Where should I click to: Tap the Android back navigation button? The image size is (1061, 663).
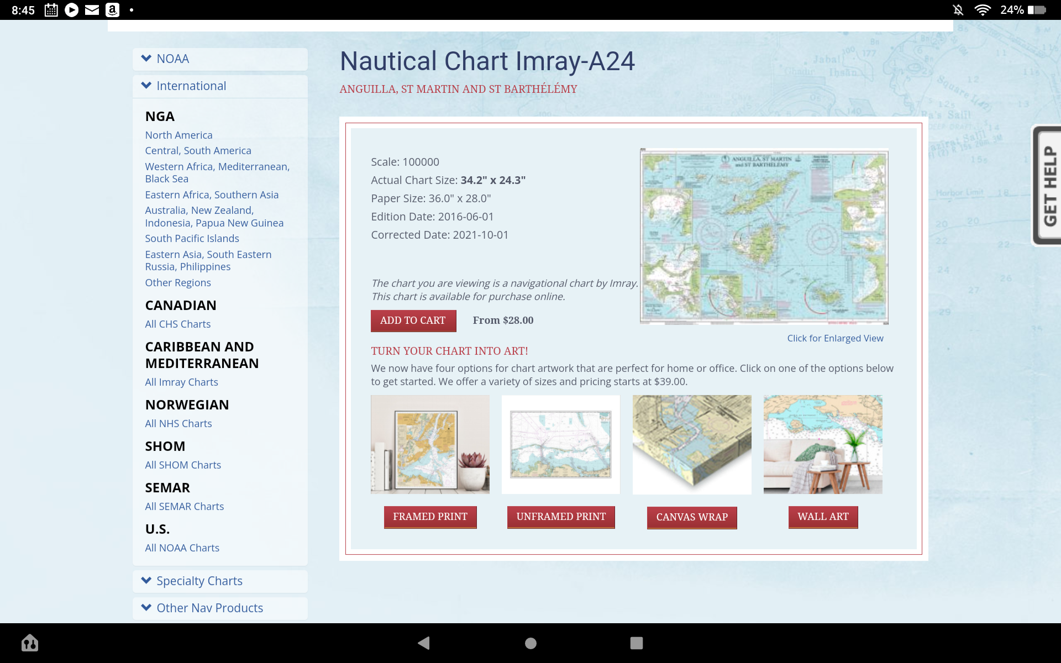pyautogui.click(x=424, y=643)
